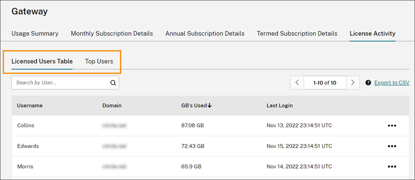Select Licensed Users Table sub-tab
Screen dimensions: 415x180
click(x=42, y=61)
